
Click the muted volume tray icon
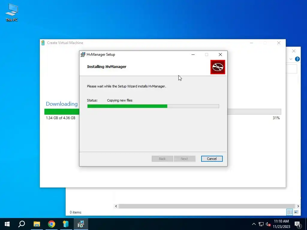tap(268, 224)
